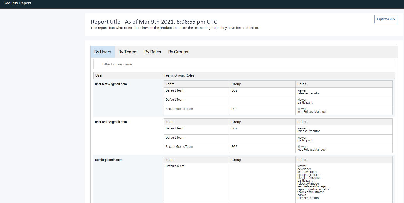The image size is (404, 203).
Task: Select the admin@admin.com user entry
Action: [x=109, y=160]
